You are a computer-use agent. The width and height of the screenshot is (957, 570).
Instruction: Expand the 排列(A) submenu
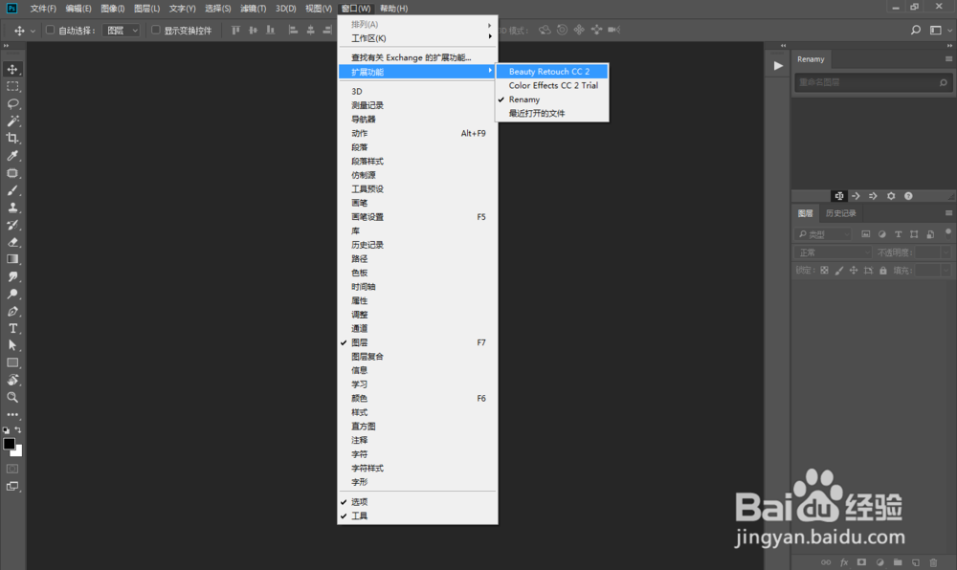(x=417, y=24)
